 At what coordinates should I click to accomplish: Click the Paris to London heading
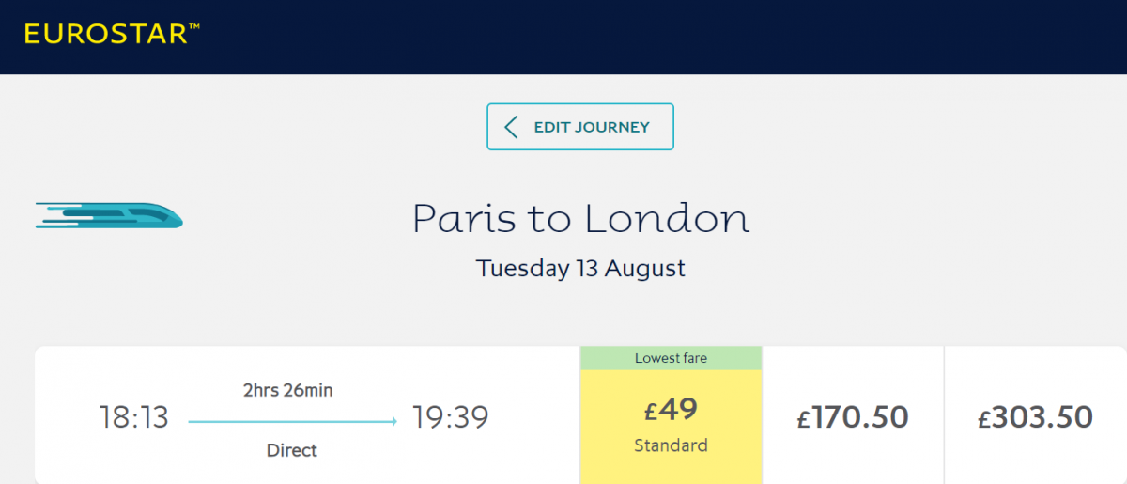(580, 218)
